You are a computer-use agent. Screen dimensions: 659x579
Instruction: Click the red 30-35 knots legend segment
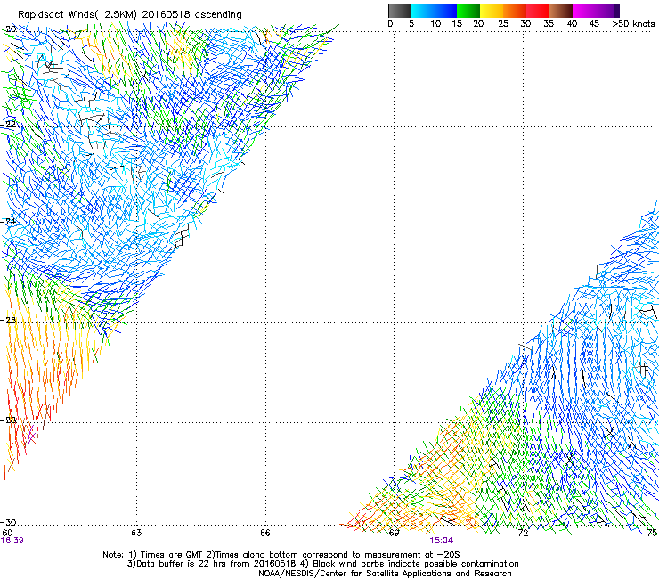[538, 11]
